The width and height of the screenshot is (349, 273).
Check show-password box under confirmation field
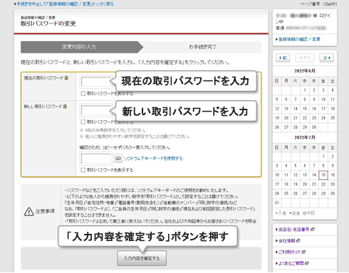(x=83, y=170)
